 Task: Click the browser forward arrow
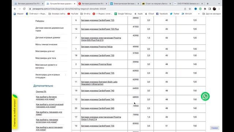[x=19, y=9]
